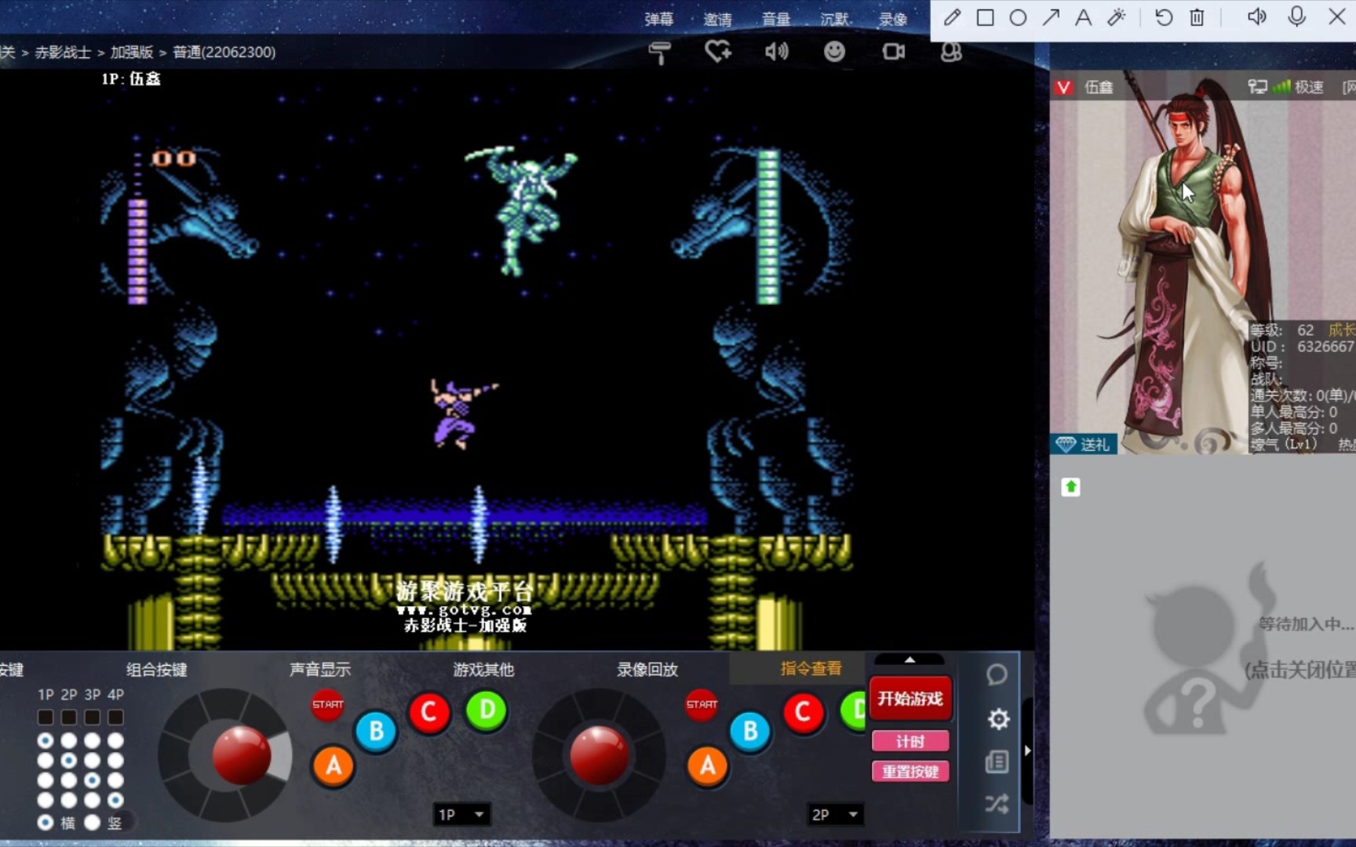Click the pink 计时 button

pos(910,741)
